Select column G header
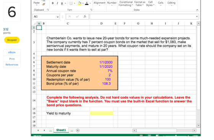Image resolution: width=214 pixels, height=140 pixels. [x=138, y=23]
